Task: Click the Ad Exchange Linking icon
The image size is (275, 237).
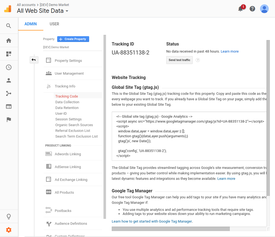Action: coord(49,179)
